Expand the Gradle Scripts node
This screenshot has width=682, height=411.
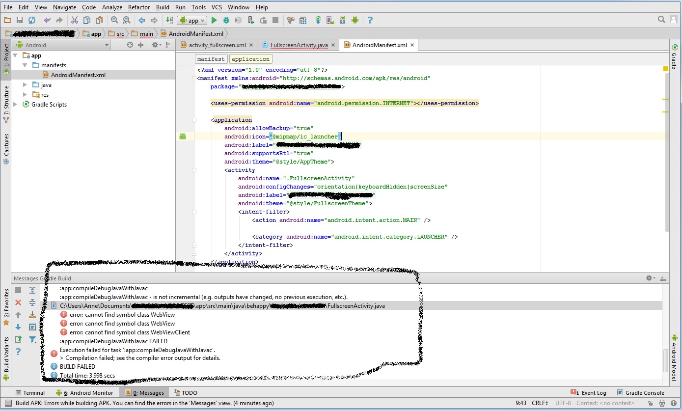[x=15, y=105]
